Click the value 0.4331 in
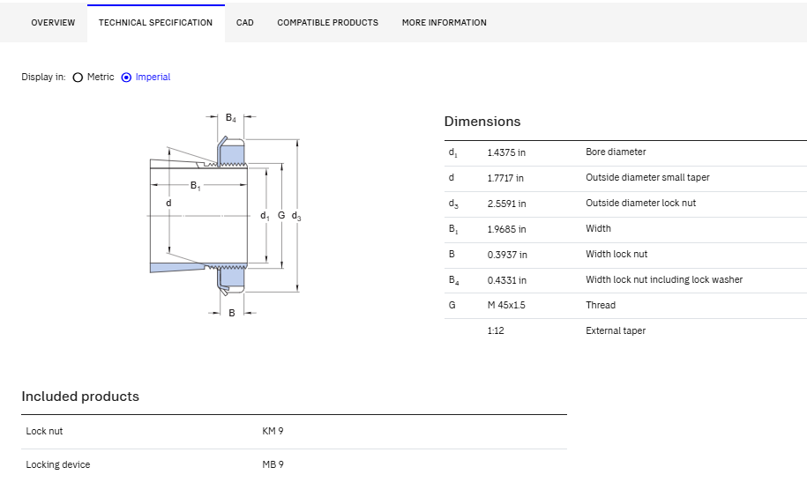807x482 pixels. point(506,280)
